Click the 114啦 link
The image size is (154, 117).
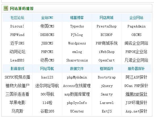point(47,103)
